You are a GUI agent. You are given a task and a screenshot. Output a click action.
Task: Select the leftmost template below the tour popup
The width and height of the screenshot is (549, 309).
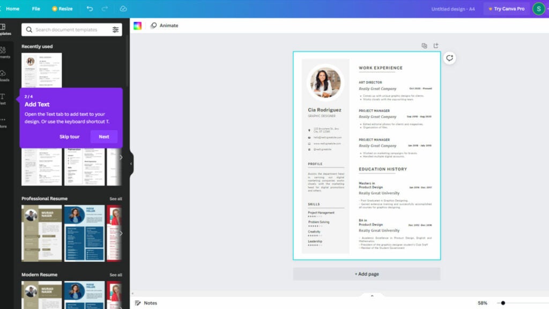click(x=42, y=167)
